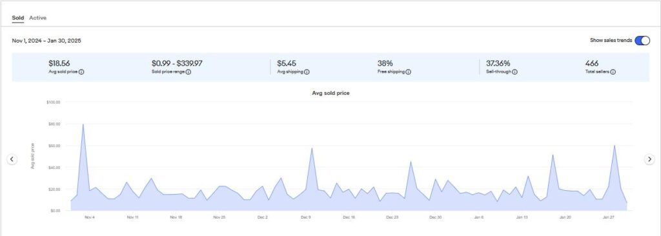This screenshot has width=661, height=236.
Task: Click the Jan 6 x-axis label
Action: [479, 217]
